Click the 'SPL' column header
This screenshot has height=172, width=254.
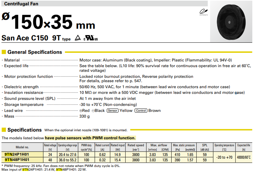click(204, 145)
